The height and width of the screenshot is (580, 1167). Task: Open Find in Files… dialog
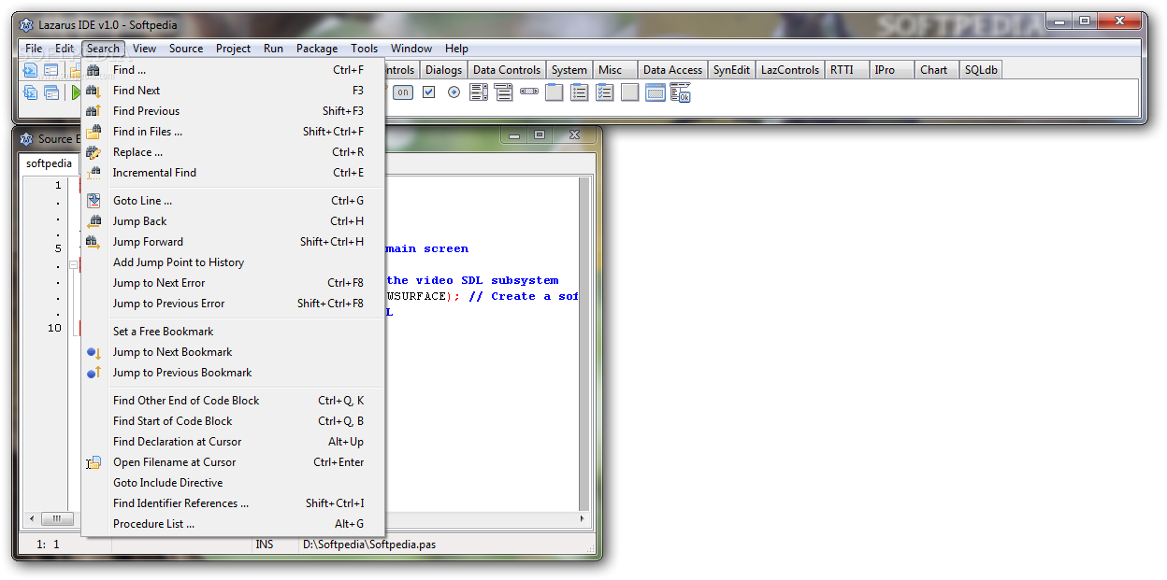pyautogui.click(x=233, y=132)
